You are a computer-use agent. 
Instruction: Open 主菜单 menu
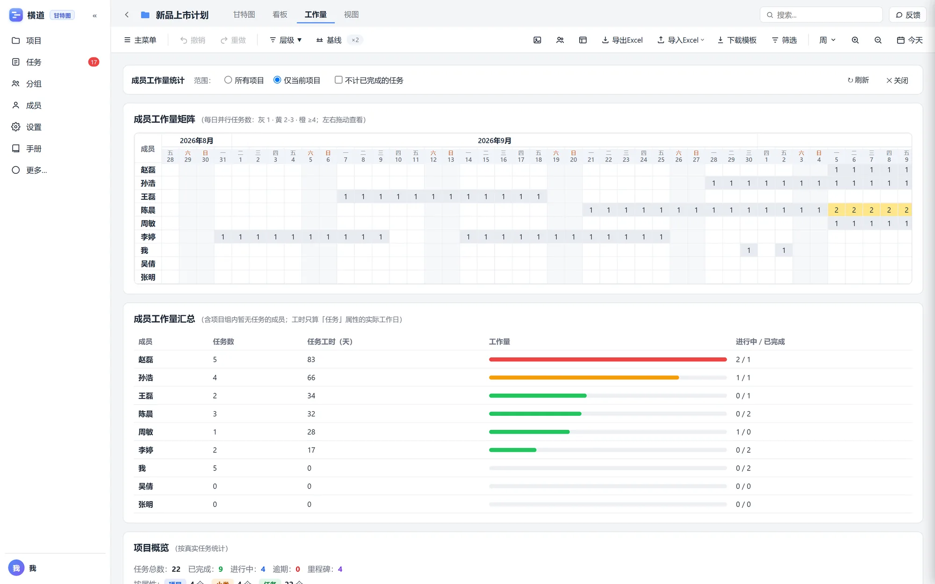[140, 40]
